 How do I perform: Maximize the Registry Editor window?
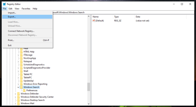pyautogui.click(x=182, y=4)
